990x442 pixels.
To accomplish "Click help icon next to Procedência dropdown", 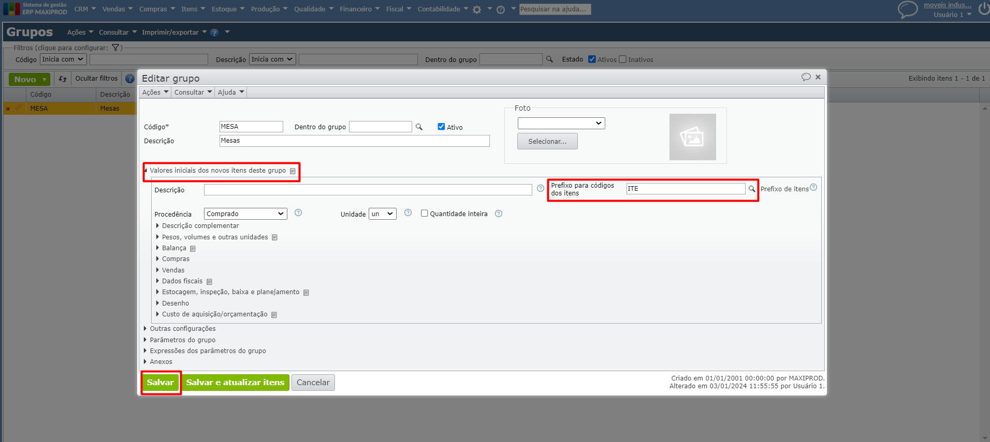I will 298,212.
